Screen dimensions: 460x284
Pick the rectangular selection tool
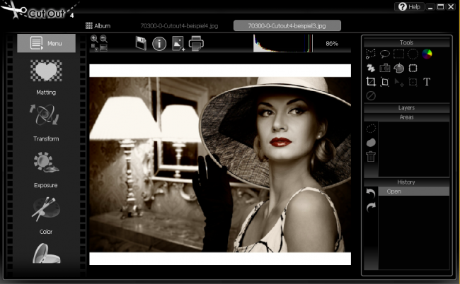398,54
